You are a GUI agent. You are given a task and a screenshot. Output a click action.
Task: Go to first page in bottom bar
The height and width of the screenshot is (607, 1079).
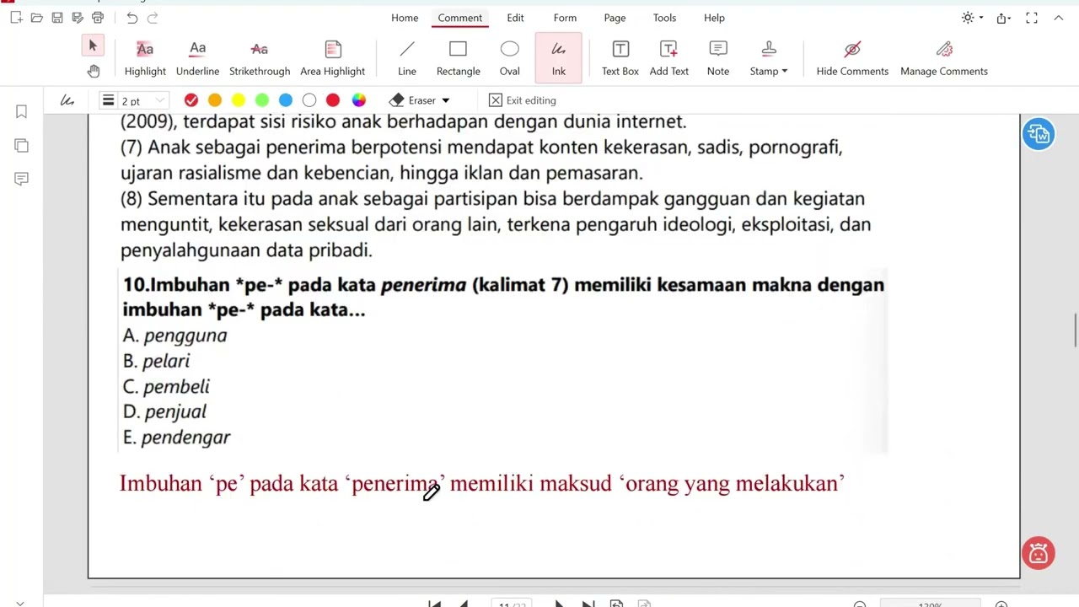click(434, 604)
